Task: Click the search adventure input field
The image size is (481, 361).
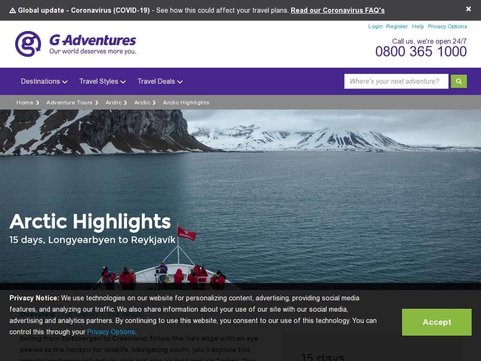Action: 396,81
